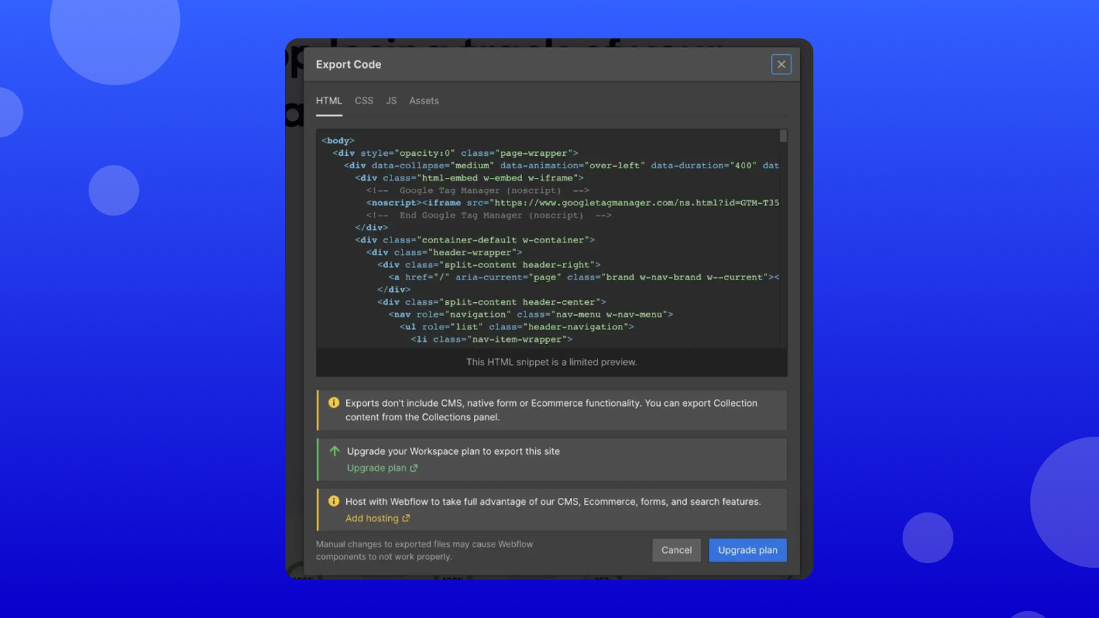This screenshot has height=618, width=1099.
Task: Open the Assets tab
Action: click(424, 101)
